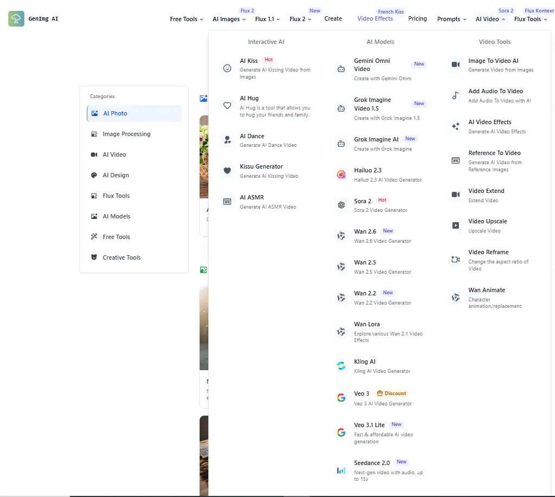Open the Flux 2 dropdown menu
This screenshot has height=497, width=555.
coord(301,19)
